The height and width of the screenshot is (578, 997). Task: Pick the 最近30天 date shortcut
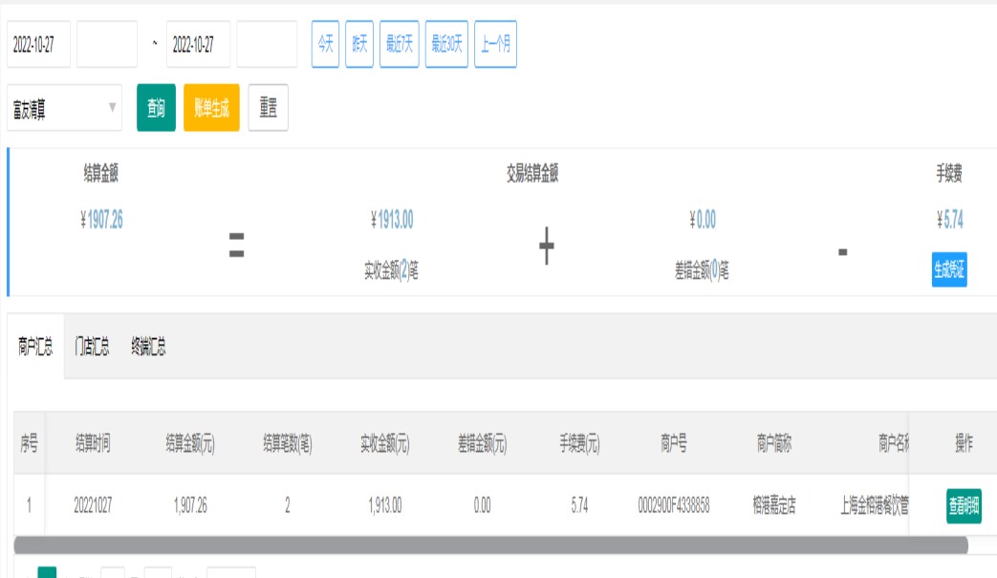click(x=446, y=45)
